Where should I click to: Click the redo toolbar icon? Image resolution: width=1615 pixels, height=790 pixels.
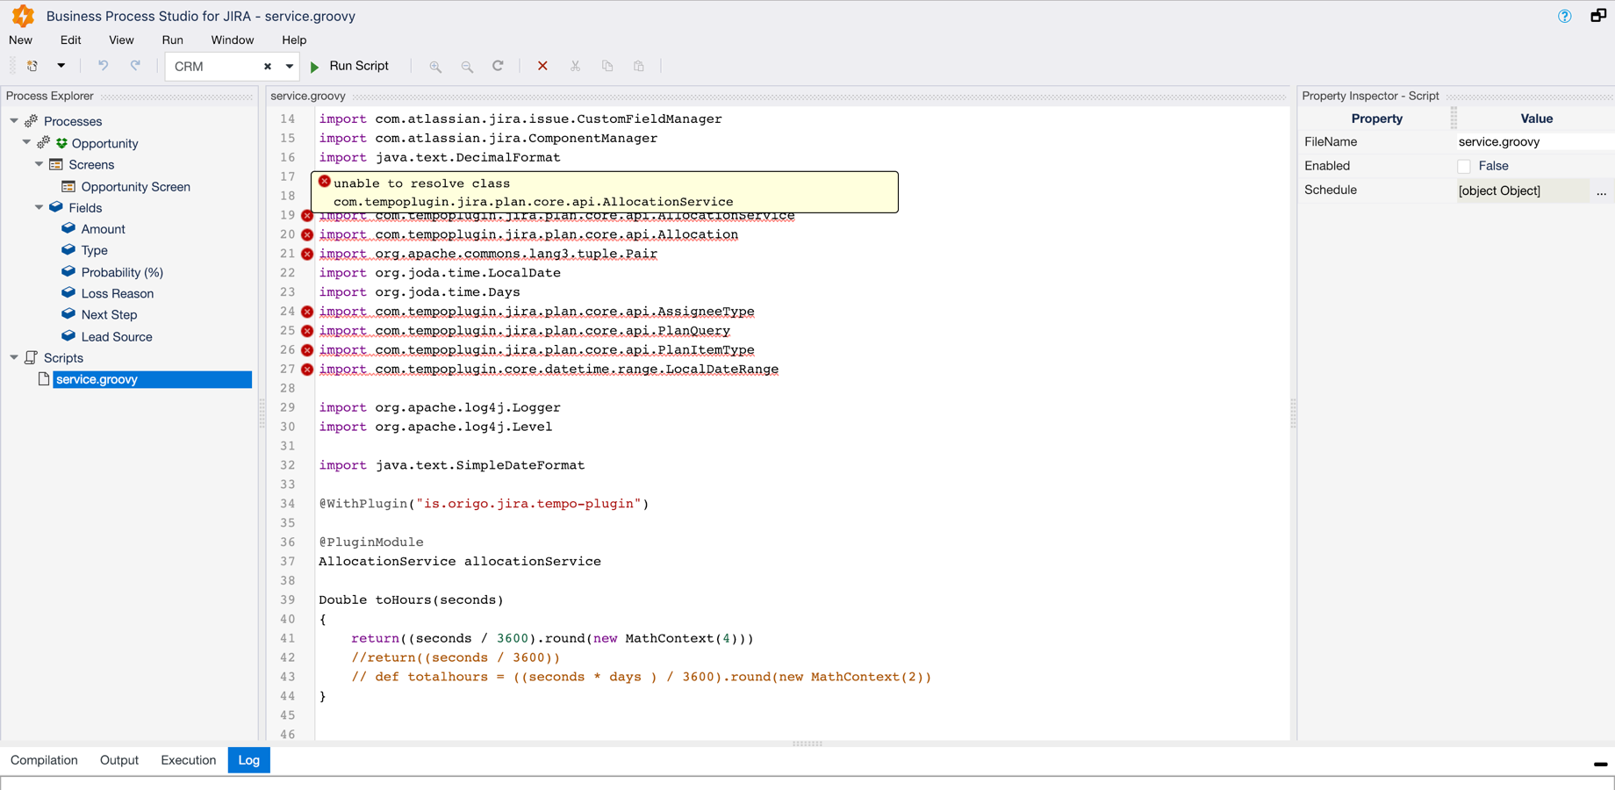(x=135, y=66)
